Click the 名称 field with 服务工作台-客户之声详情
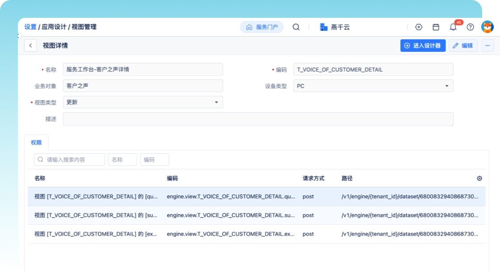Image resolution: width=500 pixels, height=272 pixels. [143, 70]
